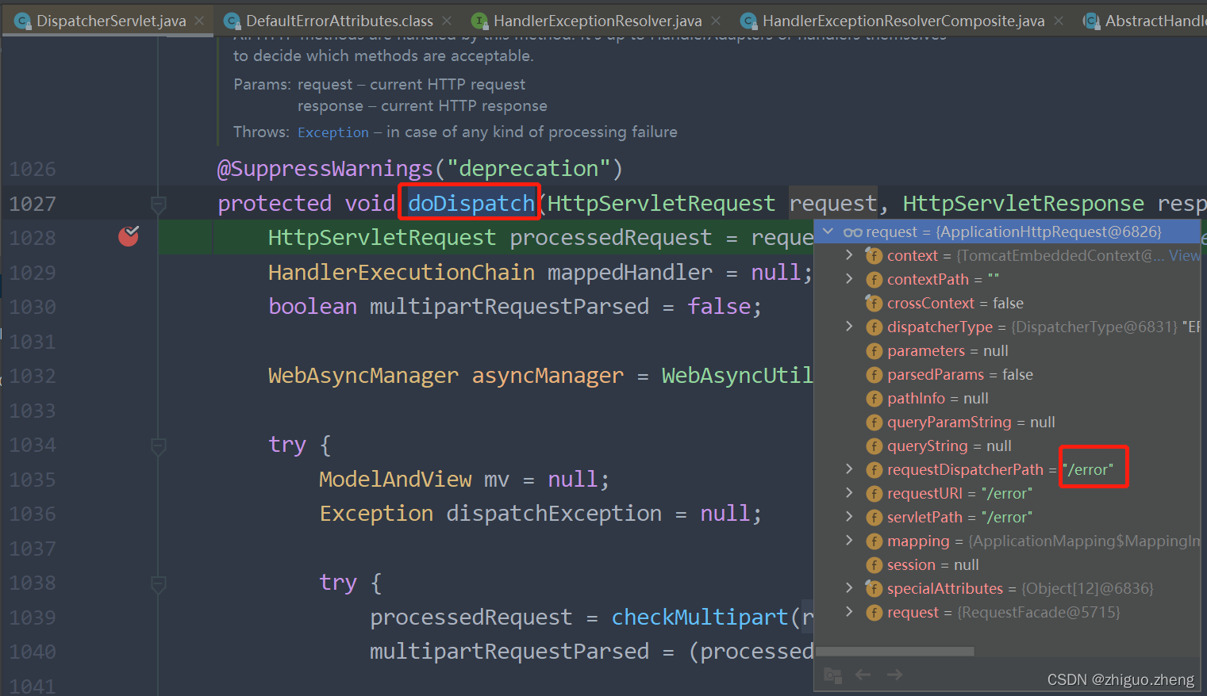The width and height of the screenshot is (1207, 696).
Task: Open the Exception link in the Javadoc
Action: [333, 132]
